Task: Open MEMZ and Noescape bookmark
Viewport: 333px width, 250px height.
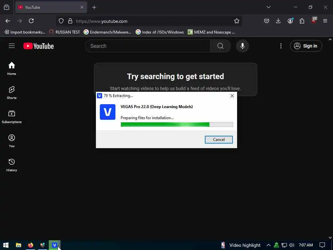Action: tap(211, 32)
